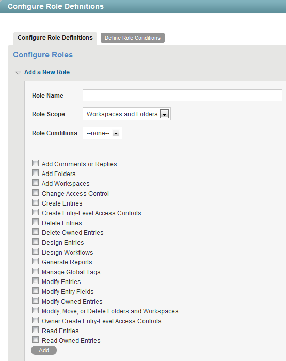This screenshot has width=286, height=361.
Task: Check Modify Owned Entries
Action: coord(35,301)
